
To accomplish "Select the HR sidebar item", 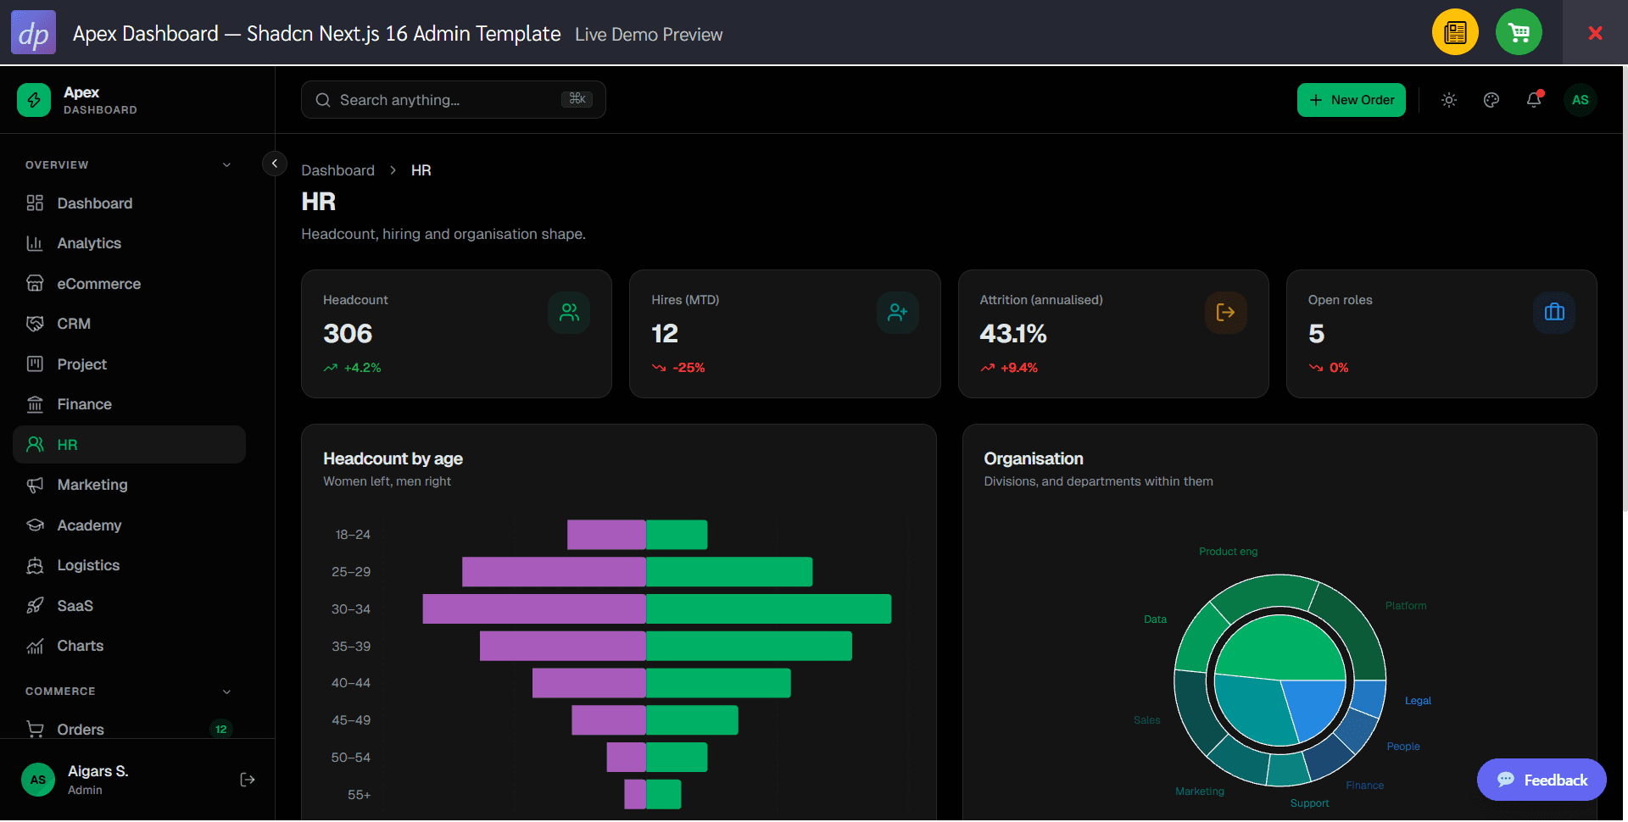I will click(x=129, y=445).
